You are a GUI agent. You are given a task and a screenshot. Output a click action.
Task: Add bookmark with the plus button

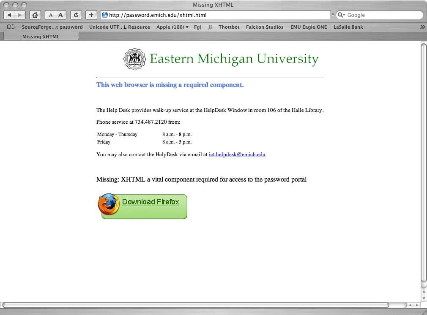click(x=91, y=15)
